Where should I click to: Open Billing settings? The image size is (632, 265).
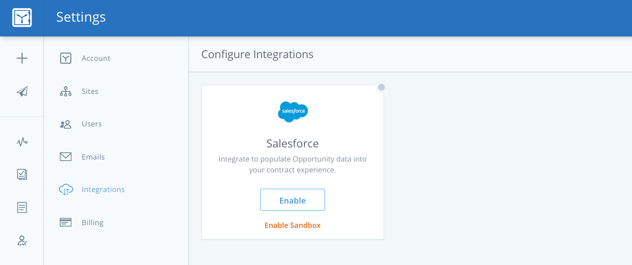pos(92,223)
